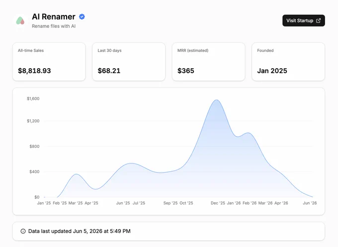Click the Jun '25 x-axis label
This screenshot has width=338, height=247.
coord(123,203)
